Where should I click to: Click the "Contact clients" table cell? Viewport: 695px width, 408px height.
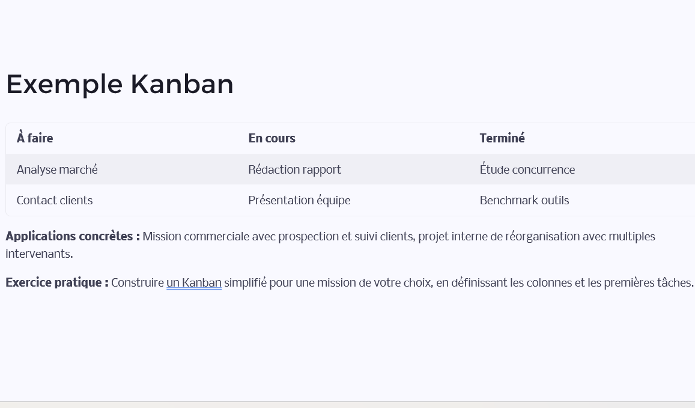(55, 200)
